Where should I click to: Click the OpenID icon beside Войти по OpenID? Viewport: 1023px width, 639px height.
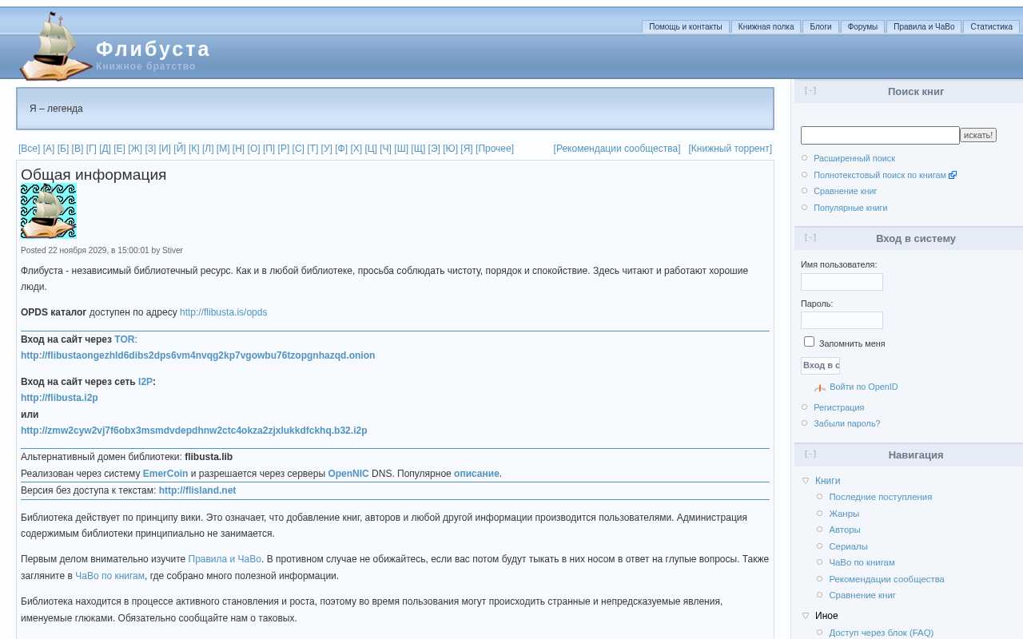click(819, 388)
